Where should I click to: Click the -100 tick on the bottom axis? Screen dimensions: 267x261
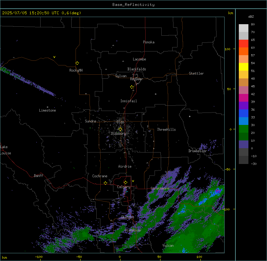39,257
